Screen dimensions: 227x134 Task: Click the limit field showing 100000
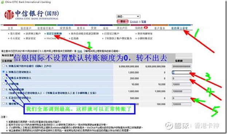[181, 104]
